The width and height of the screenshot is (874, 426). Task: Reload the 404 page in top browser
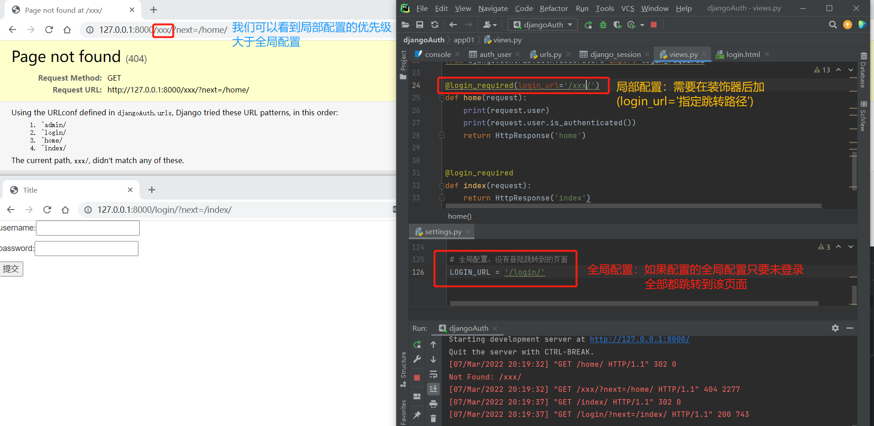coord(49,30)
